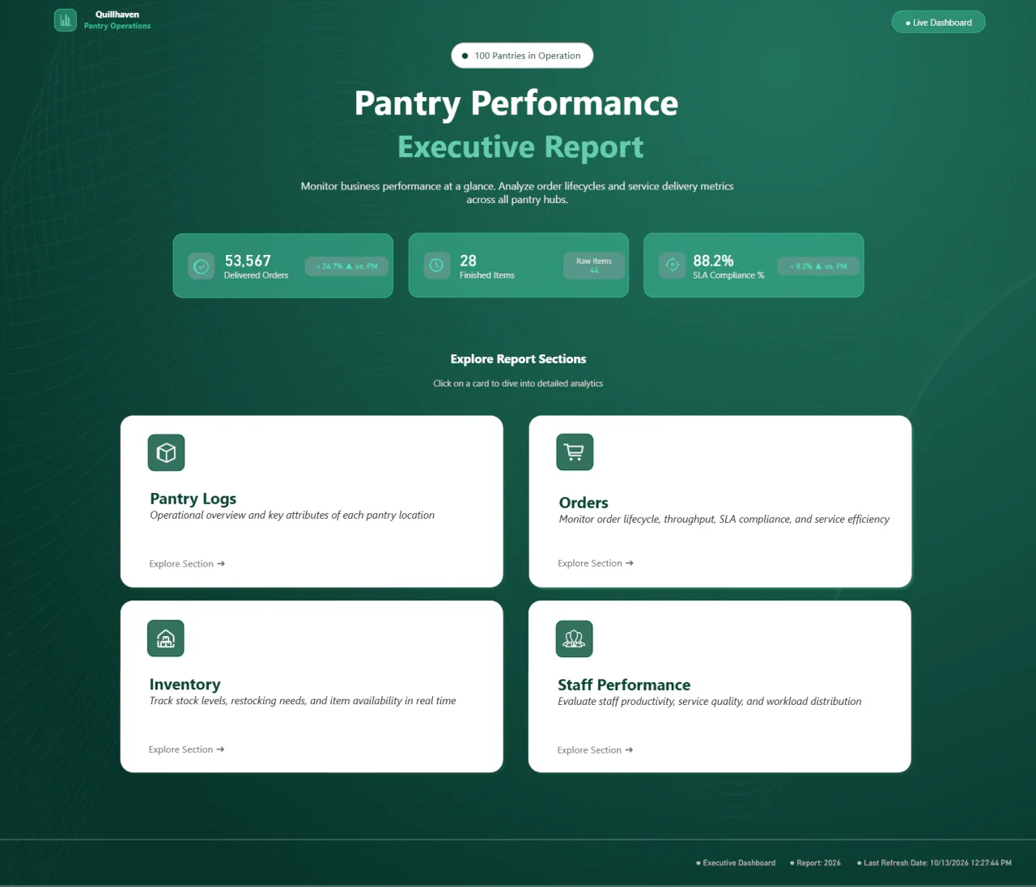Click the Inventory card title
Screen dimensions: 1036x887
[x=185, y=685]
